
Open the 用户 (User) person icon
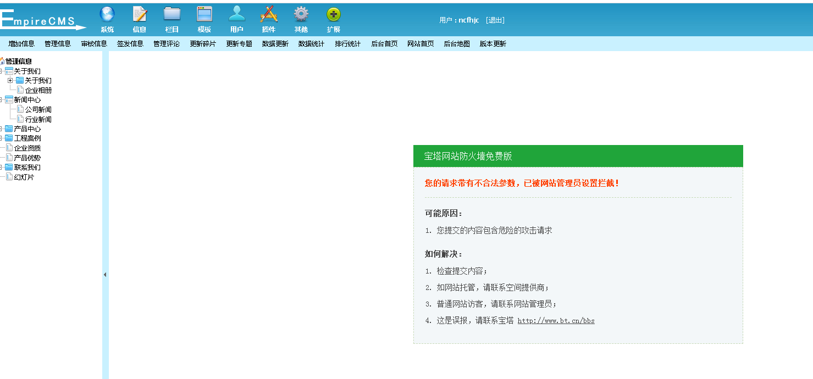pos(237,14)
